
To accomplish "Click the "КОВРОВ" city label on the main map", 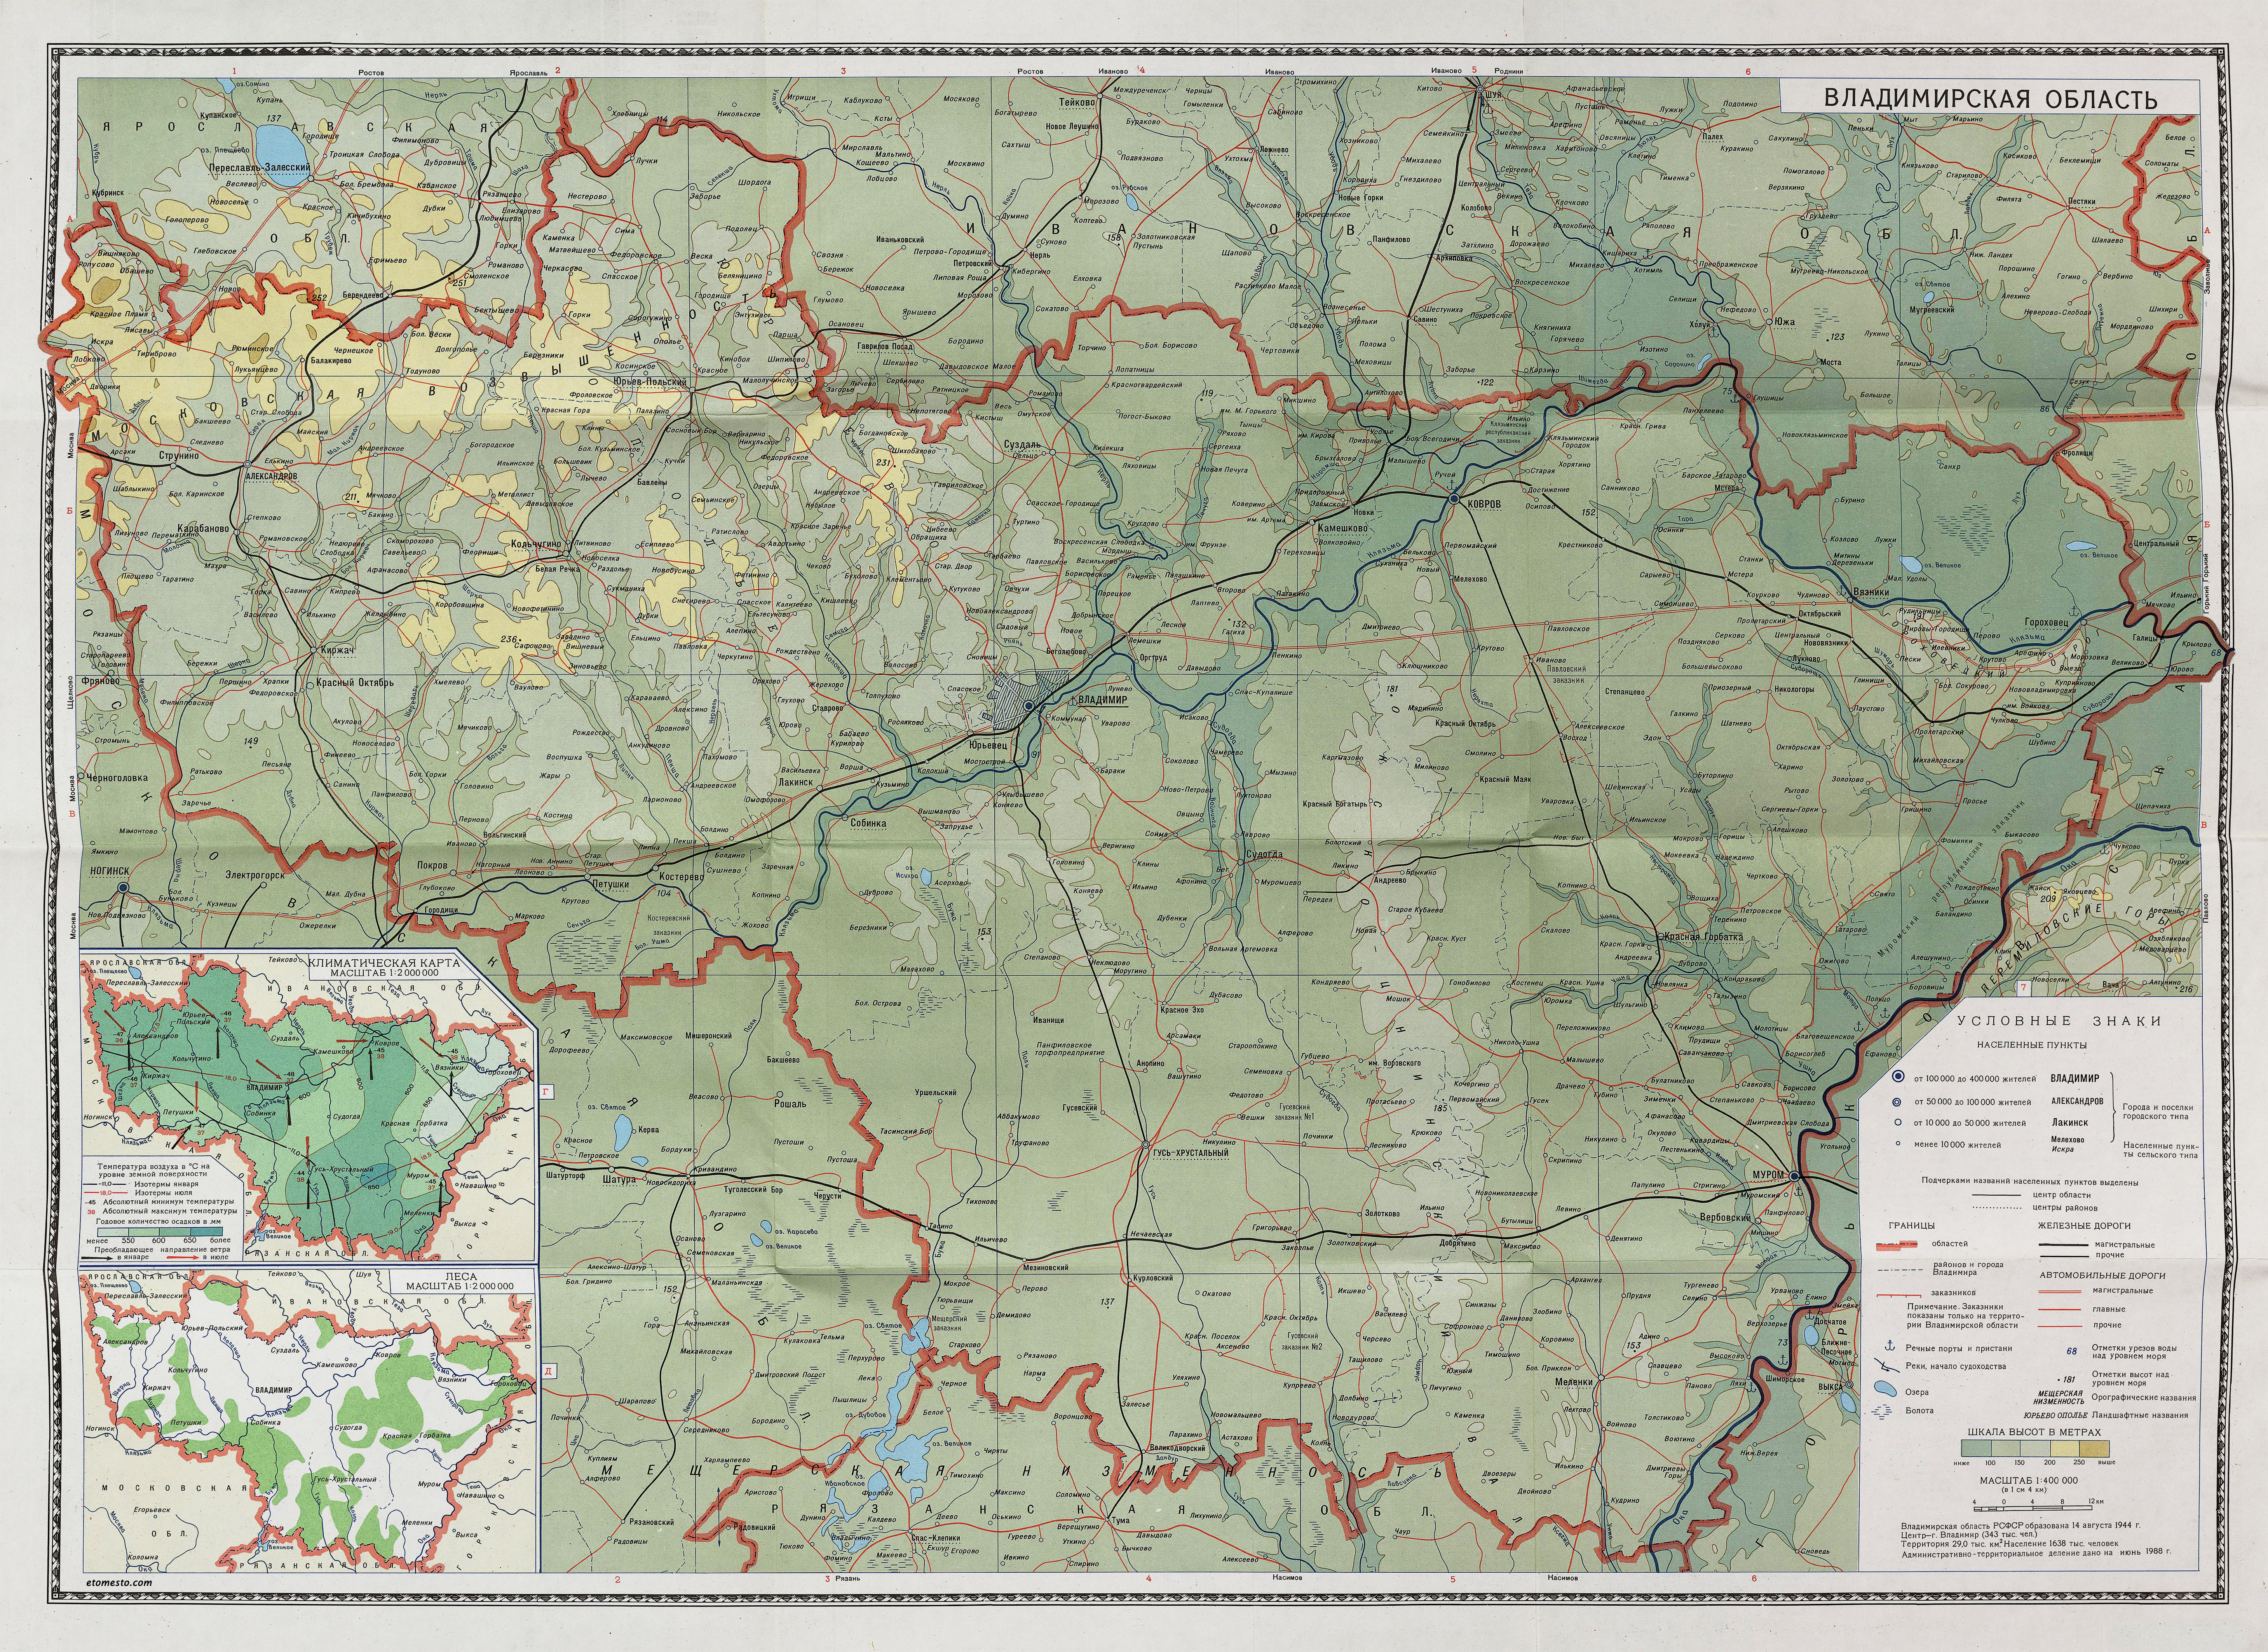I will click(1485, 504).
